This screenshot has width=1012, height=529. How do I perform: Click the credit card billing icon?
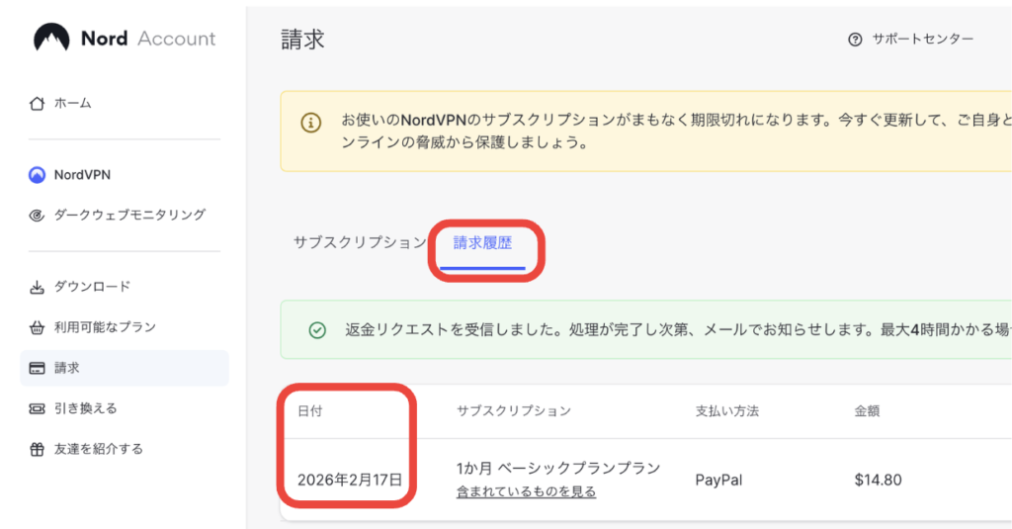(x=38, y=368)
